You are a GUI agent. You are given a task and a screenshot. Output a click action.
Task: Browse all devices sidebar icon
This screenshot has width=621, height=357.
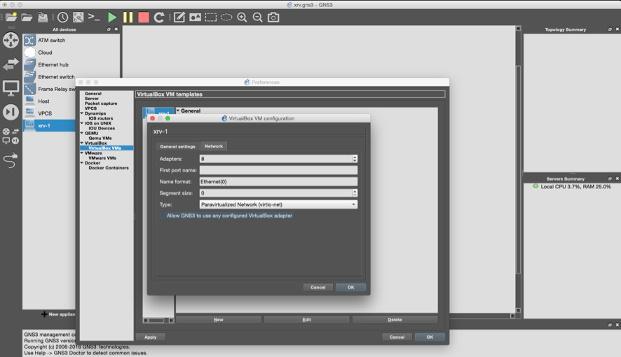tap(11, 136)
